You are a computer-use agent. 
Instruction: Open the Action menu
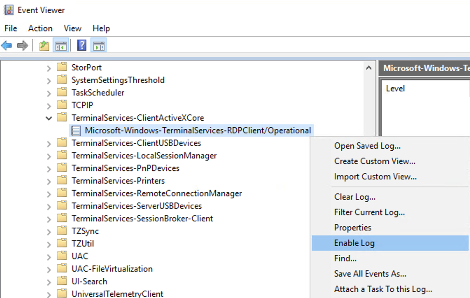tap(40, 28)
